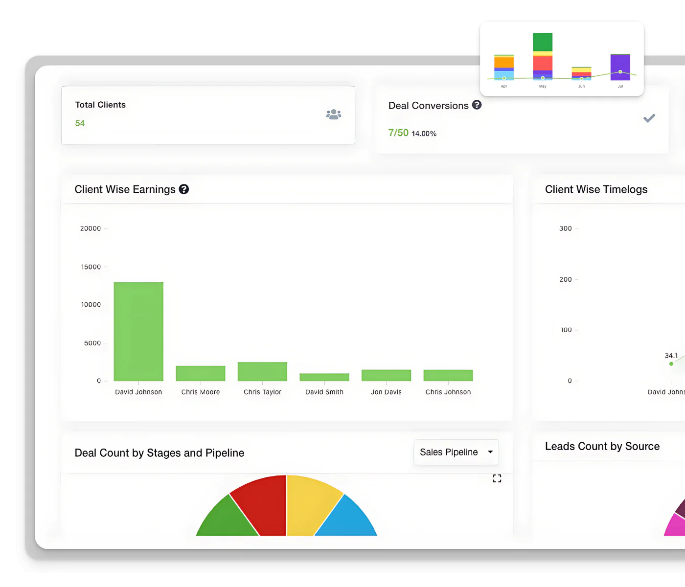The width and height of the screenshot is (685, 587).
Task: Click the Deal Conversions checkmark icon
Action: point(649,118)
